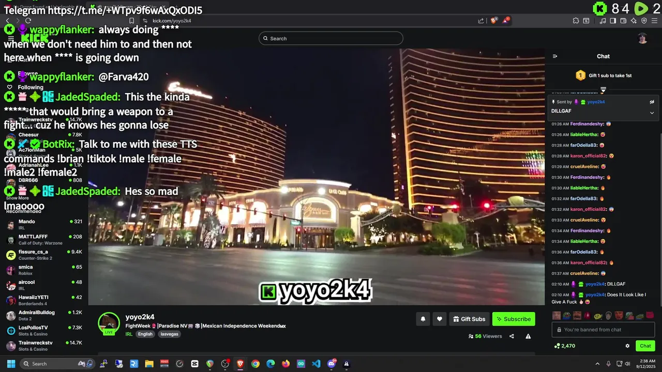This screenshot has width=662, height=372.
Task: Open the Gift 1 sub leaderboard banner
Action: coord(603,75)
